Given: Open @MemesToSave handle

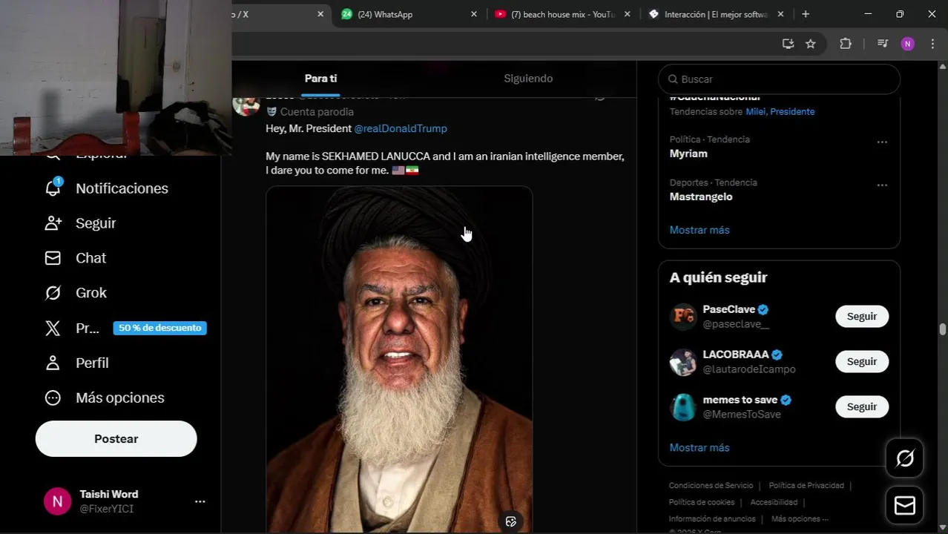Looking at the screenshot, I should (x=742, y=415).
